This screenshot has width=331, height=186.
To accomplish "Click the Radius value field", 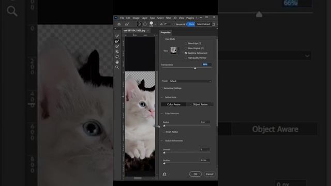I will coord(205,122).
